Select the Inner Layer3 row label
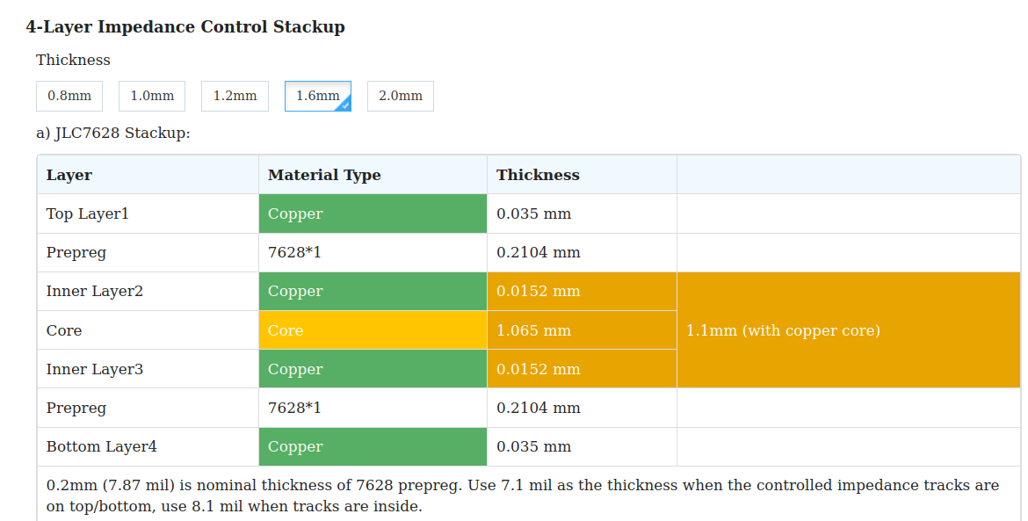 [95, 369]
